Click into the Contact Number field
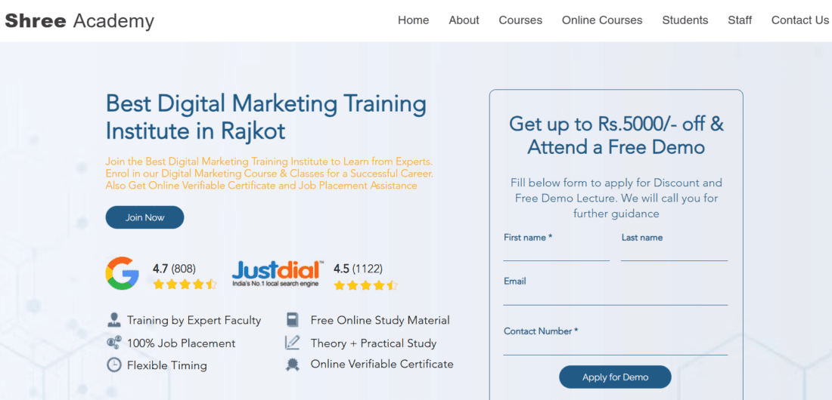This screenshot has height=400, width=832. 615,346
